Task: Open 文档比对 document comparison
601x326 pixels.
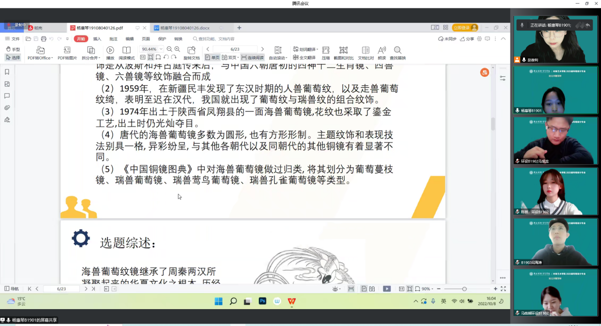Action: pyautogui.click(x=366, y=53)
